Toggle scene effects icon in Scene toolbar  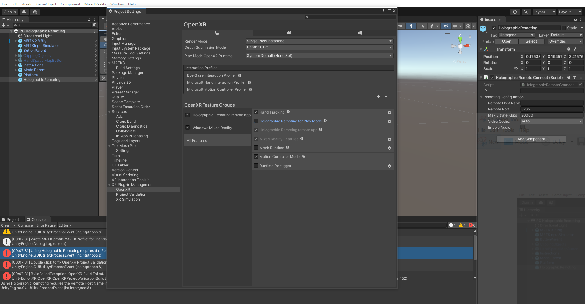coord(432,26)
